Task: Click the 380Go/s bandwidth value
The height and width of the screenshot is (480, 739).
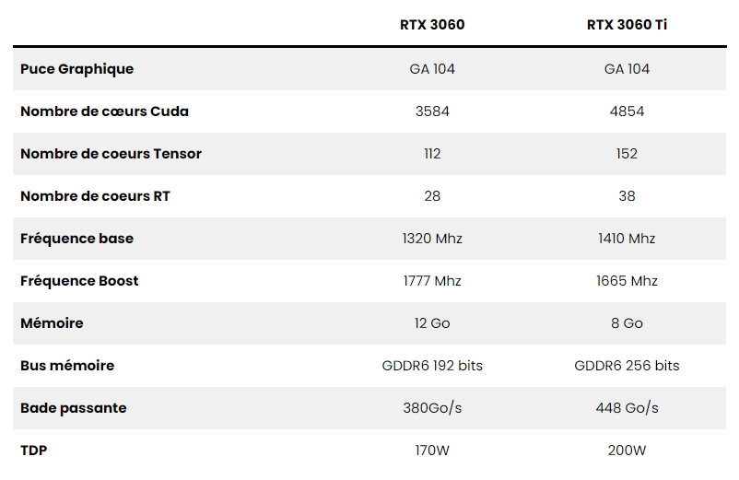Action: tap(432, 408)
